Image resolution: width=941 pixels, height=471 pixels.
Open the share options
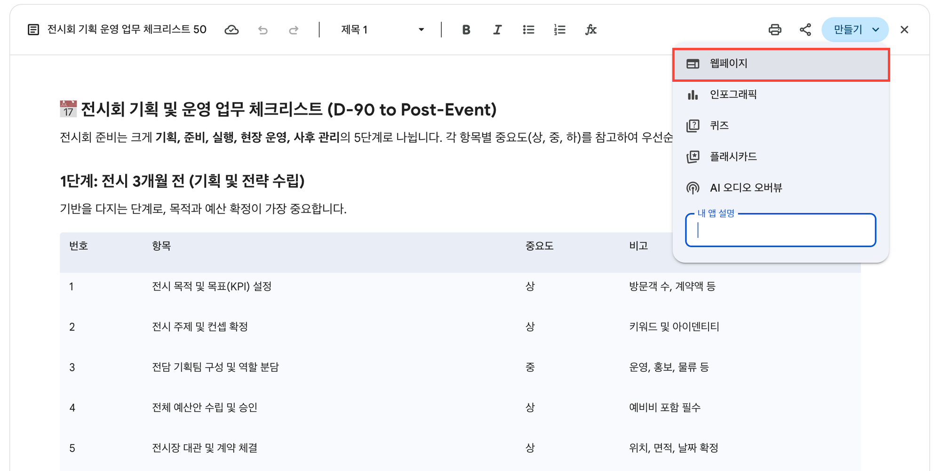[x=805, y=30]
